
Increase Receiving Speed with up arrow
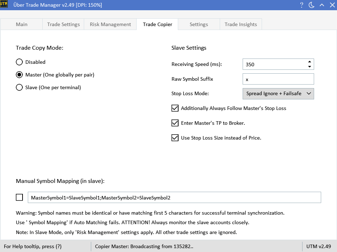pyautogui.click(x=310, y=62)
